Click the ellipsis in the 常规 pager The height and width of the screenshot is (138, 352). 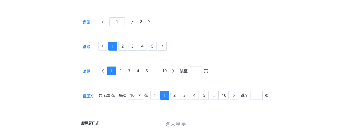(156, 71)
